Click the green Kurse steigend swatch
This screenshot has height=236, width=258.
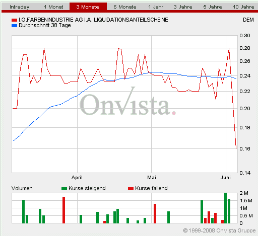(x=64, y=189)
